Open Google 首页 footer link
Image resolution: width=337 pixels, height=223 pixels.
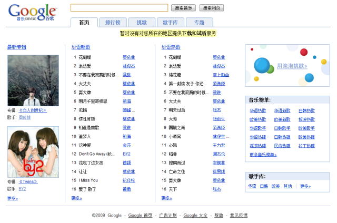pyautogui.click(x=140, y=215)
